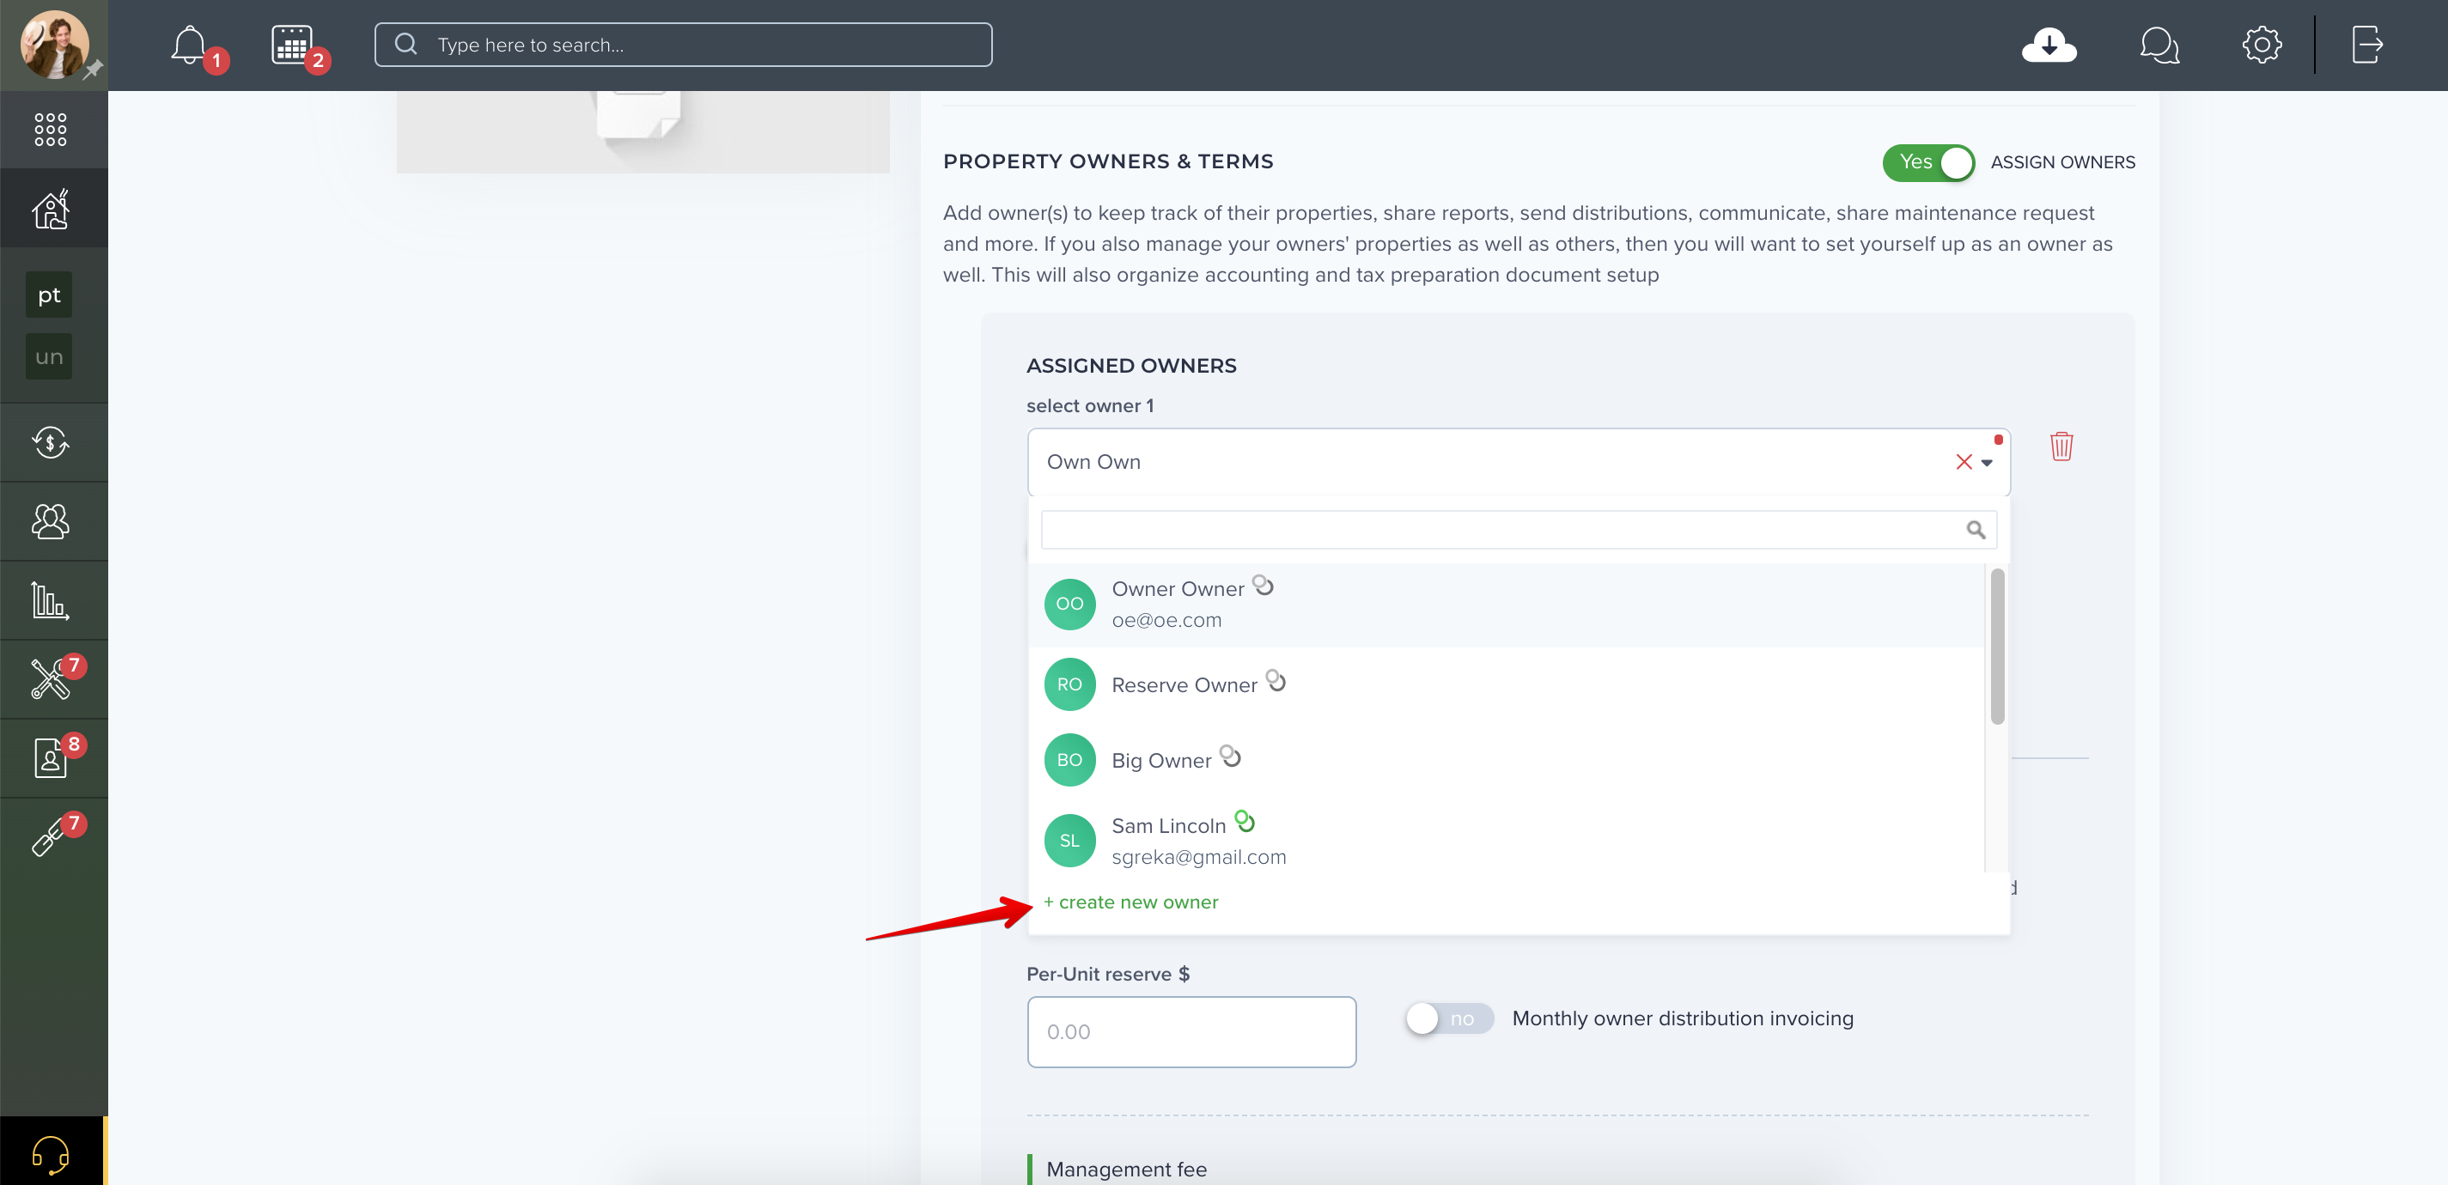Open the notifications bell
The image size is (2448, 1185).
point(189,45)
